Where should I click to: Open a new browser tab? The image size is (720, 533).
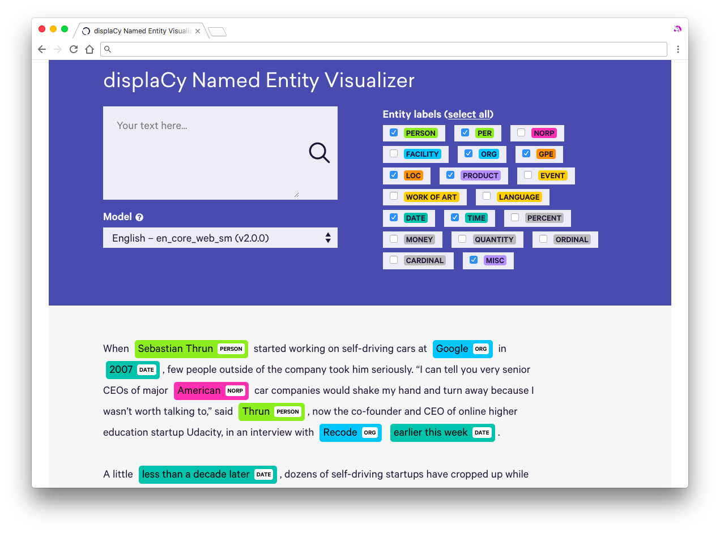(218, 32)
